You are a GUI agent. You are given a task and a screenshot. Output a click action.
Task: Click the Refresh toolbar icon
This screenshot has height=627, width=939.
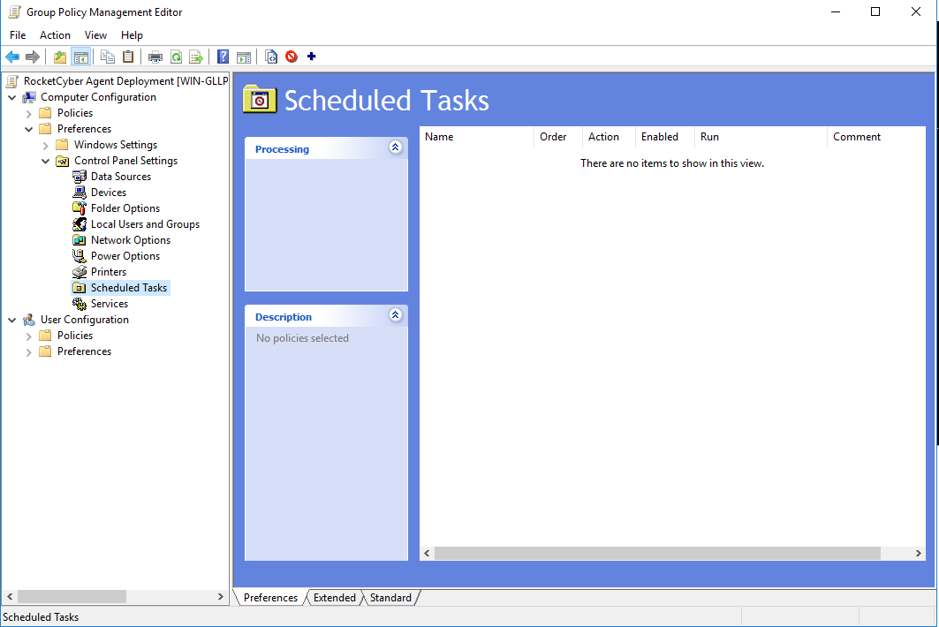pos(176,57)
